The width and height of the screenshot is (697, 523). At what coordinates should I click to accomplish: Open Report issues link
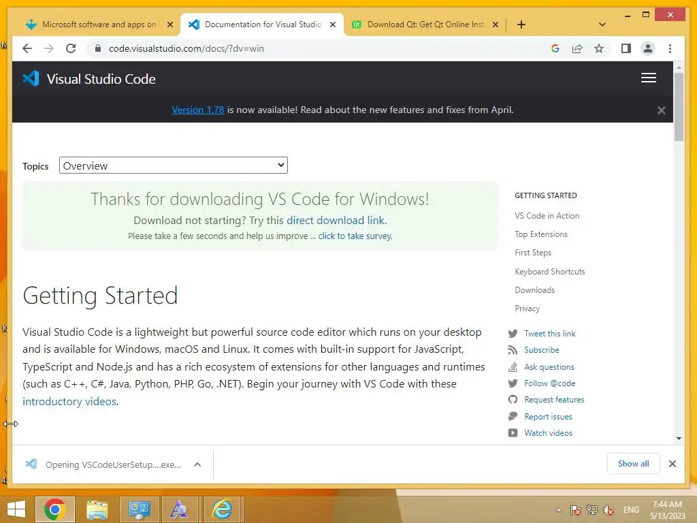[x=548, y=417]
